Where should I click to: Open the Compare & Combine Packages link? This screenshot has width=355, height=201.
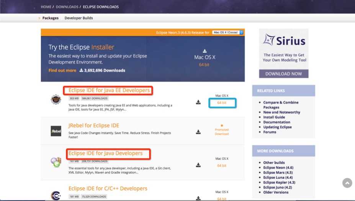[281, 105]
